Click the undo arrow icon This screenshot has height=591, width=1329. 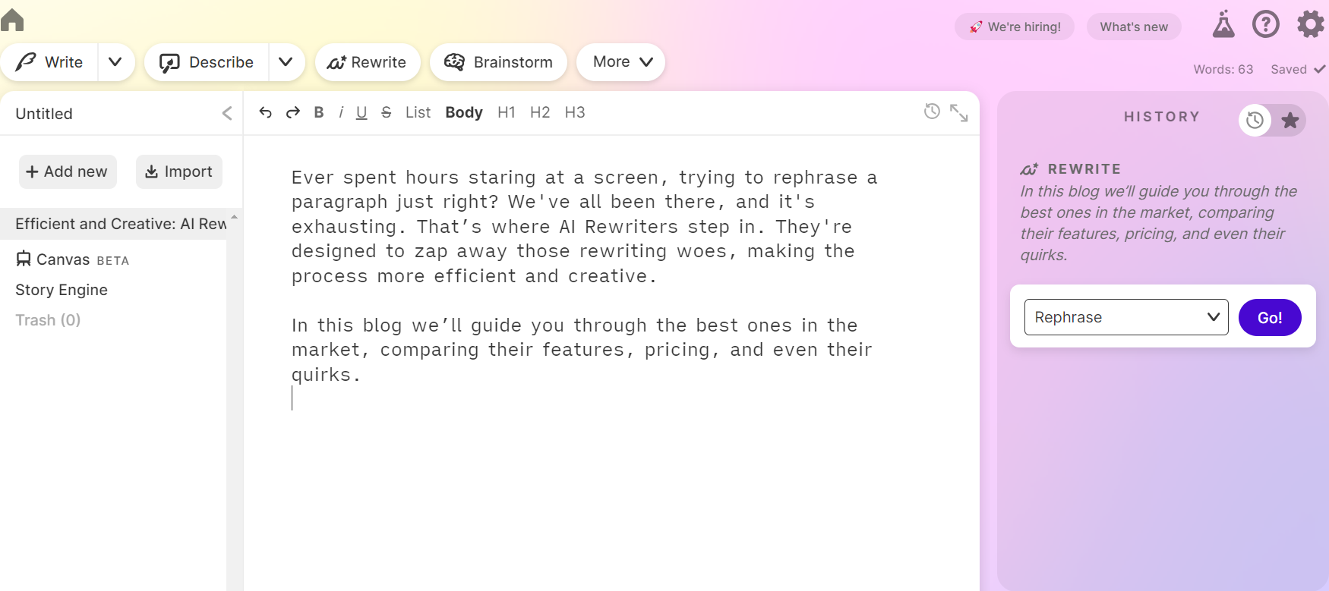(265, 112)
